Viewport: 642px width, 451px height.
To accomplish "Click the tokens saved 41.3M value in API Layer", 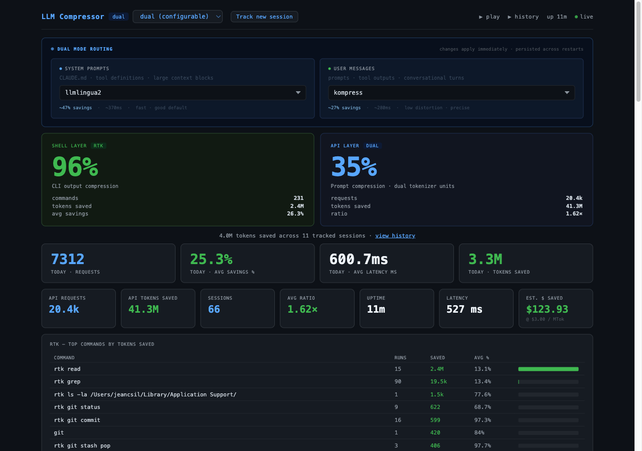I will point(574,206).
